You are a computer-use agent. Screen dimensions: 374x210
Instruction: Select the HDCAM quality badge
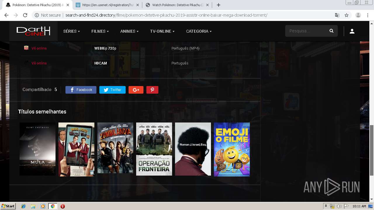pyautogui.click(x=101, y=63)
